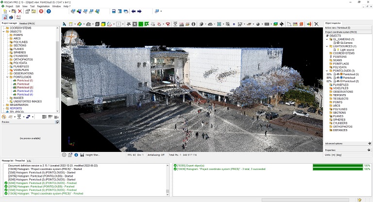Click the green selection tool icon
373x202 pixels.
click(141, 24)
